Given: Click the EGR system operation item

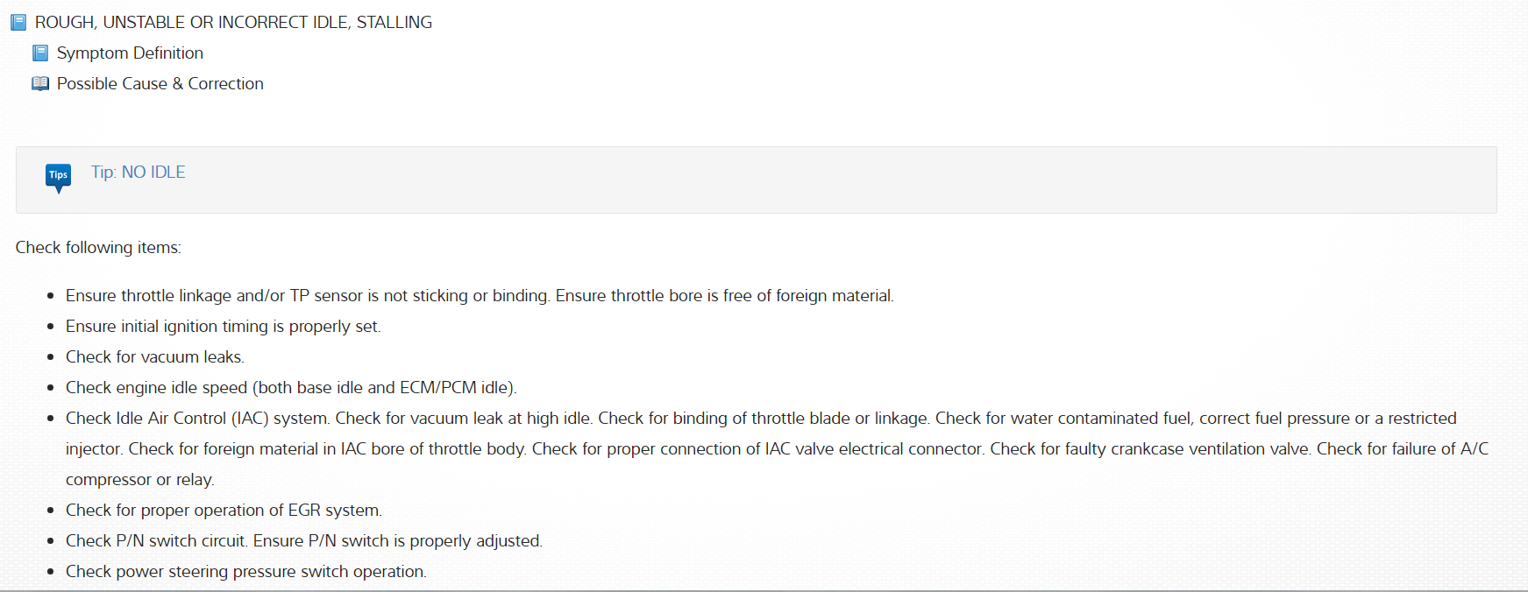Looking at the screenshot, I should pyautogui.click(x=224, y=511).
